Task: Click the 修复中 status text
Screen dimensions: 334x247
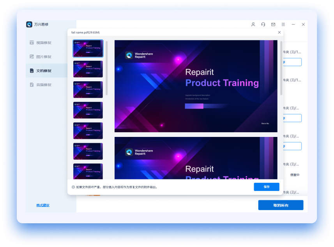Action: (295, 175)
